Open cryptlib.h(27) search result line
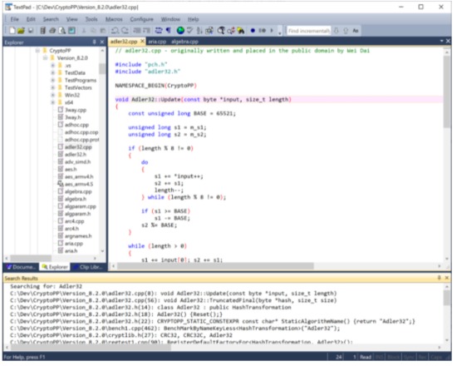 coord(121,335)
